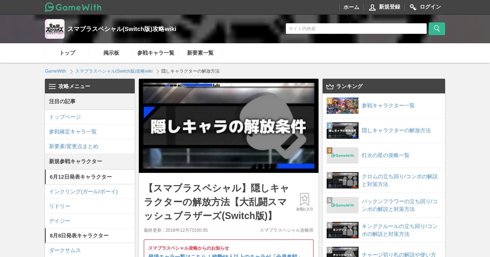Click the GameWith logo in header

(73, 7)
